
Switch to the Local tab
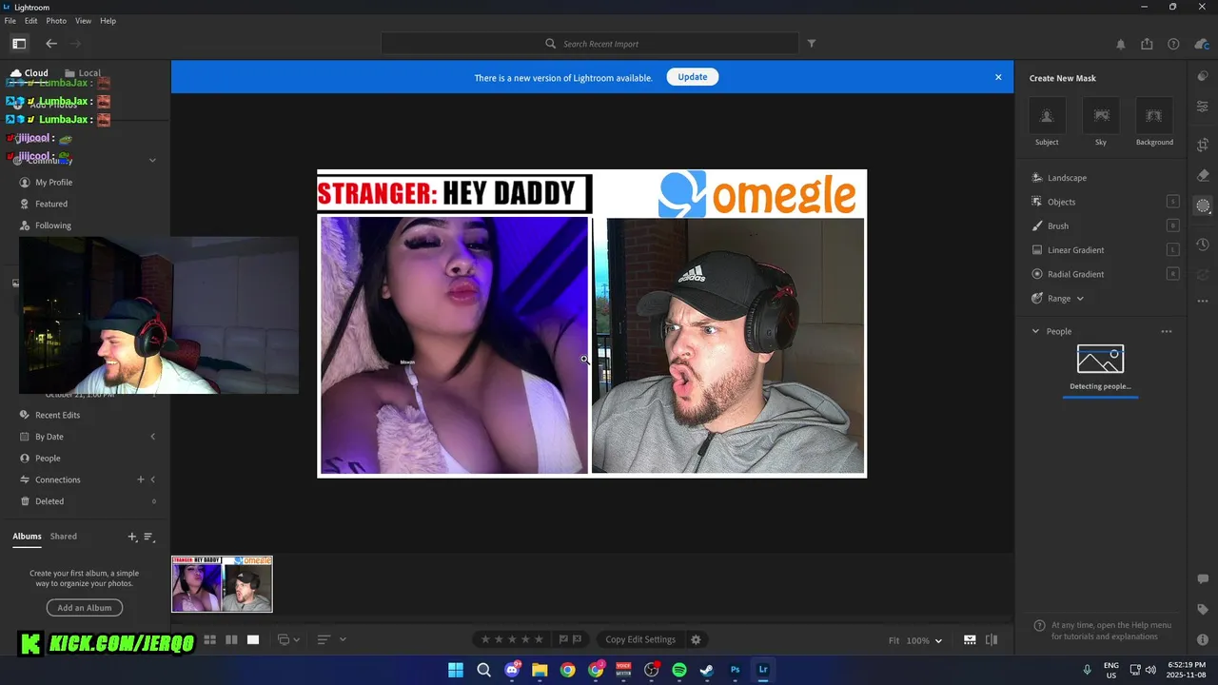(83, 73)
